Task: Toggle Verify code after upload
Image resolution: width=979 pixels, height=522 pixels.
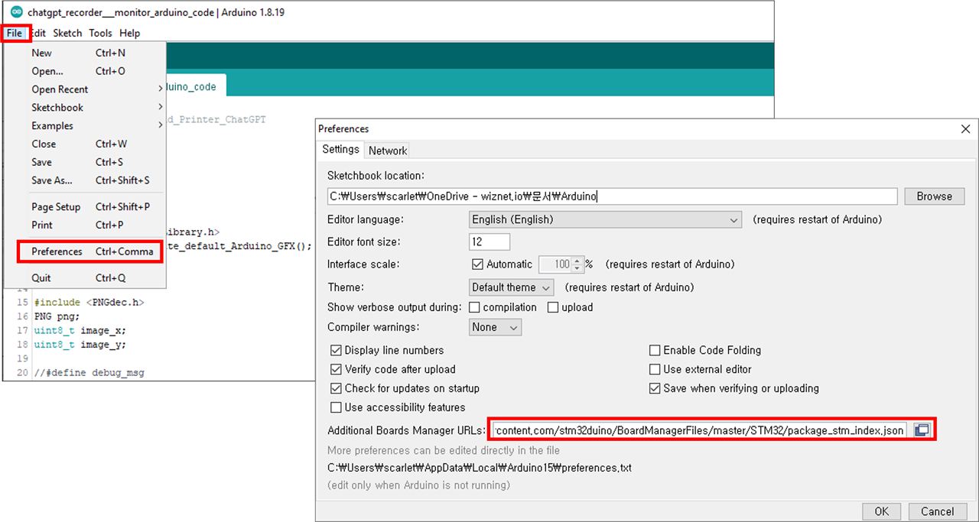Action: [336, 370]
